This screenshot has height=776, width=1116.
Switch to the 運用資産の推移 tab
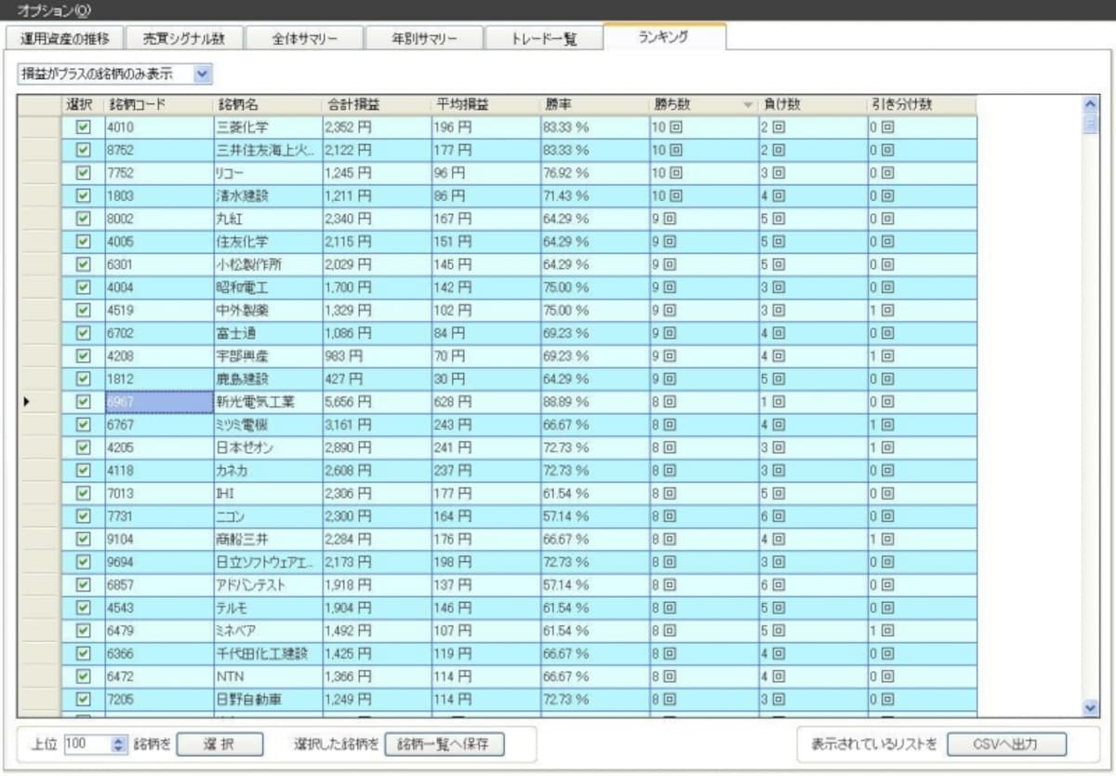click(64, 39)
